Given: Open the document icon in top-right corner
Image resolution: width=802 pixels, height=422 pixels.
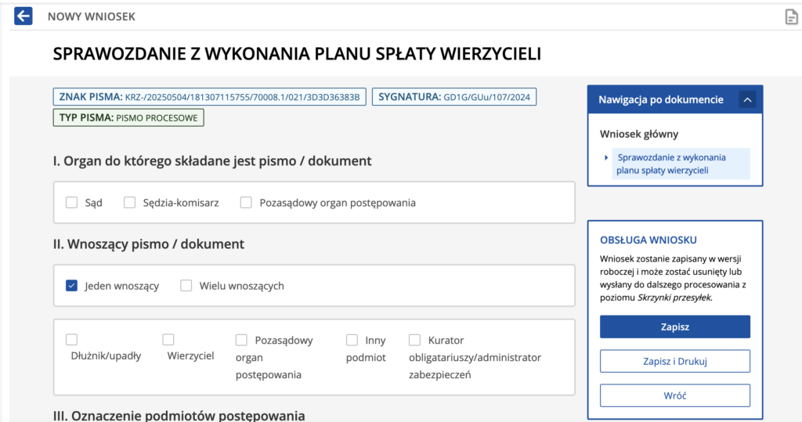Looking at the screenshot, I should [791, 17].
